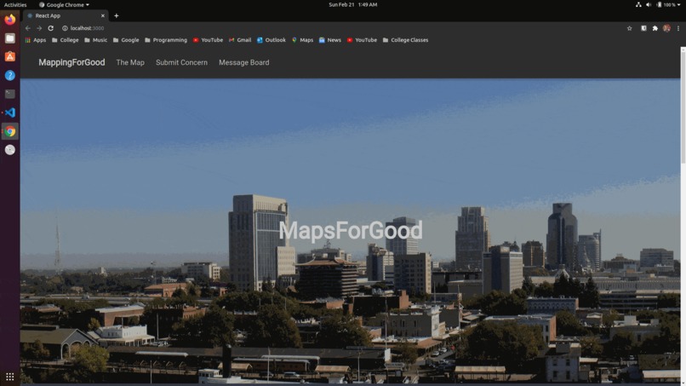
Task: Click the battery indicator
Action: (x=666, y=5)
